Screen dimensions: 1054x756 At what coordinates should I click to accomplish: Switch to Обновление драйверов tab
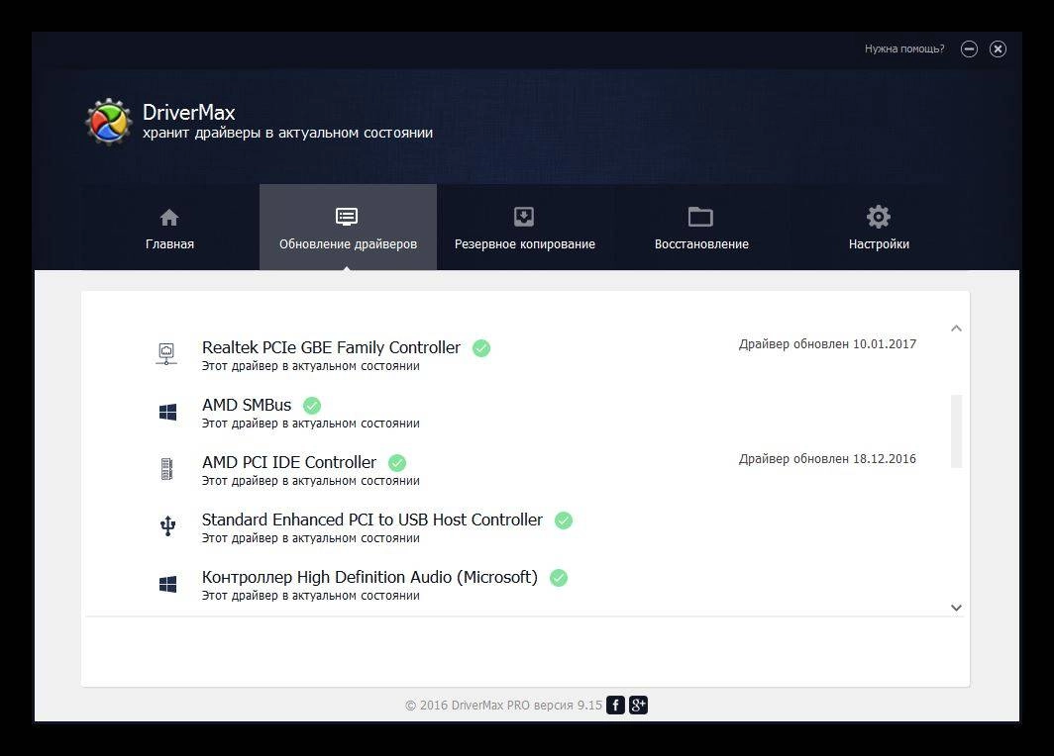pos(349,227)
